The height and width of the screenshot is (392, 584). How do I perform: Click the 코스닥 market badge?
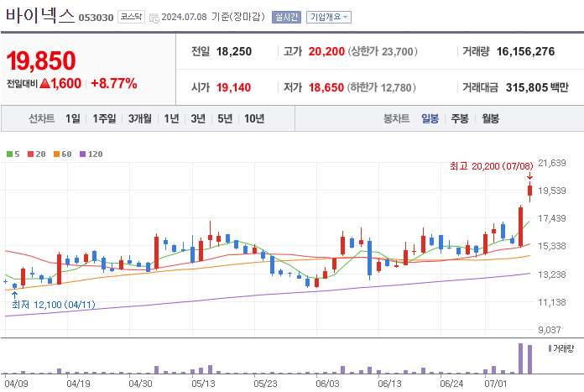131,17
